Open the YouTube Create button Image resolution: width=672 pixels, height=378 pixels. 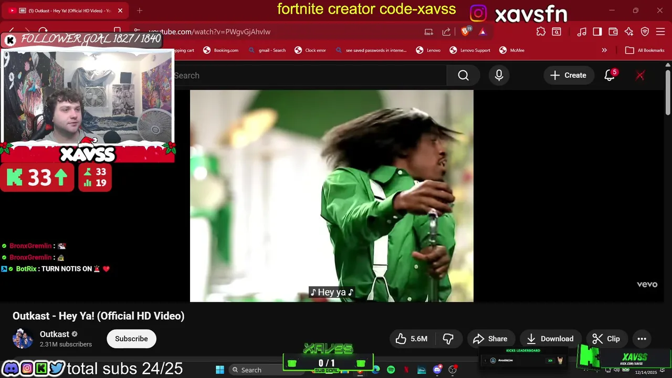click(568, 76)
